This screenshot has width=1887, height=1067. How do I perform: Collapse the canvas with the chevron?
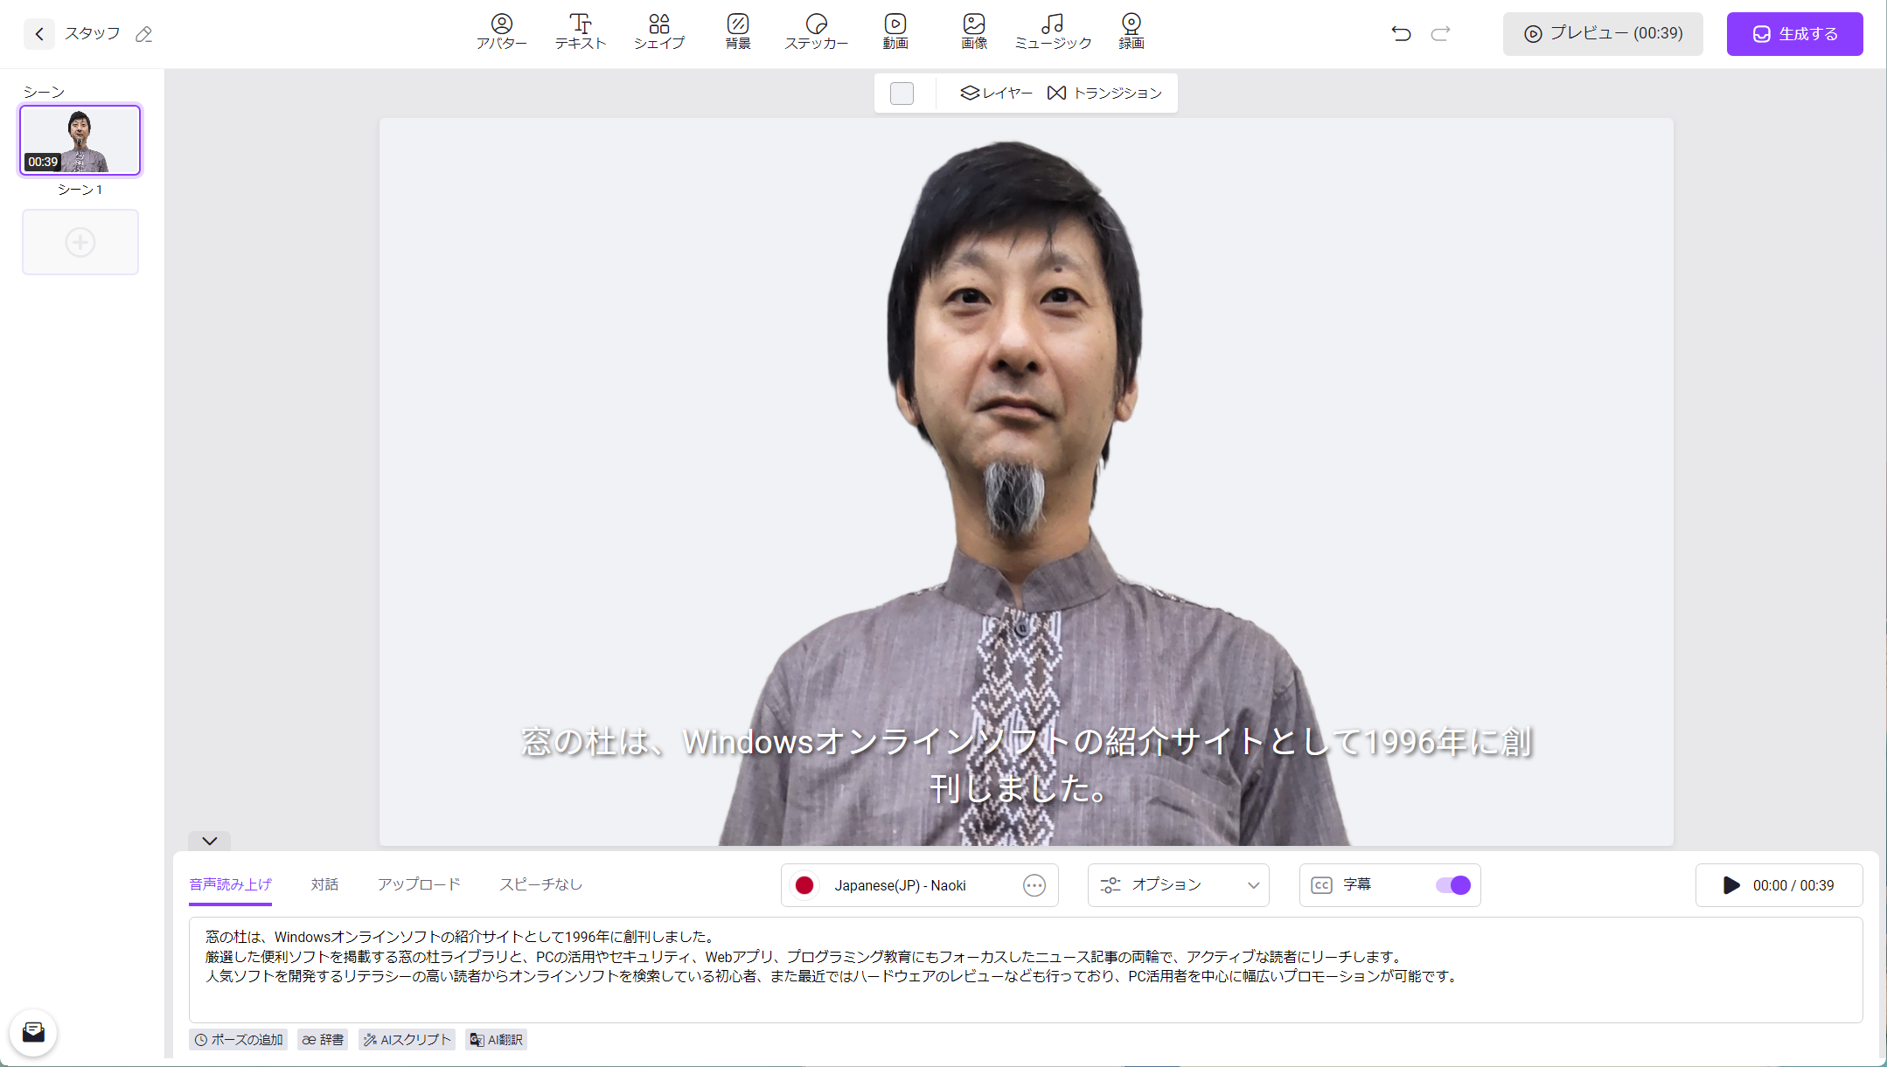[209, 842]
